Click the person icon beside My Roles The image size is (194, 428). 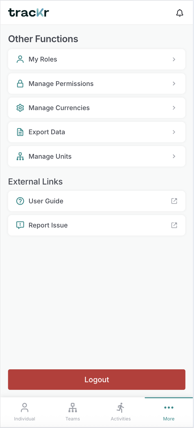point(20,59)
